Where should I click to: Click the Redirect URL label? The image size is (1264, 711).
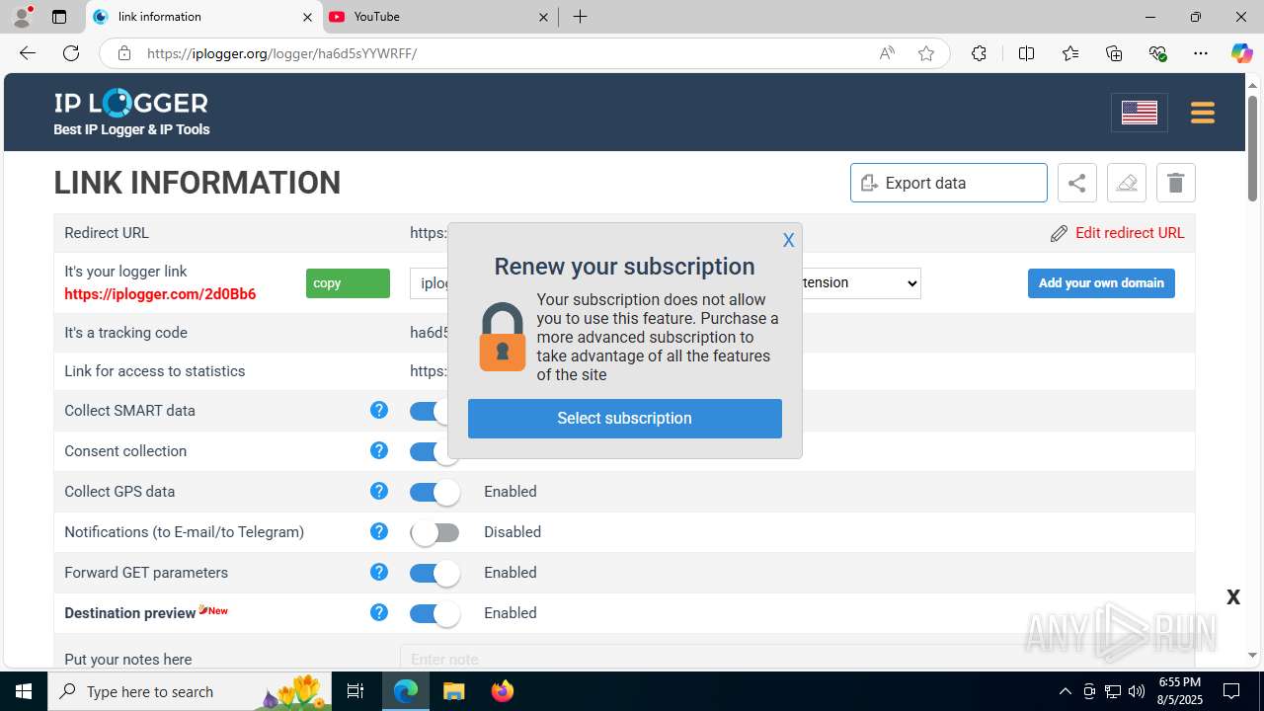107,233
